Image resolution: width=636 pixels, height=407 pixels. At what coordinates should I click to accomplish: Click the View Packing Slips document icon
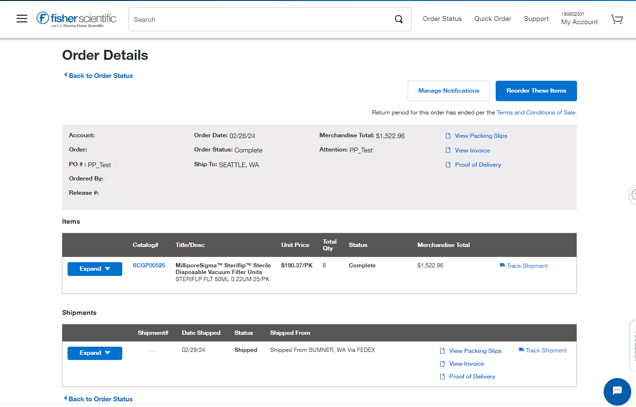point(448,135)
